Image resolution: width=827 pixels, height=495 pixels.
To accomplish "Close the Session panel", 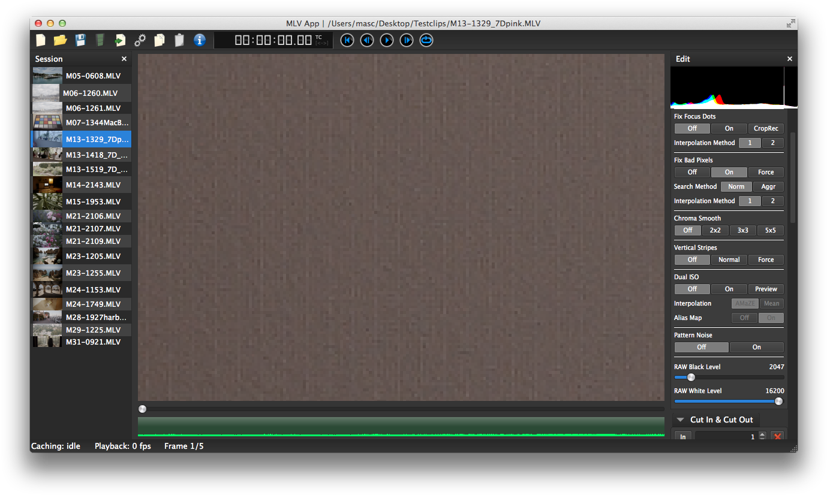I will coord(124,59).
